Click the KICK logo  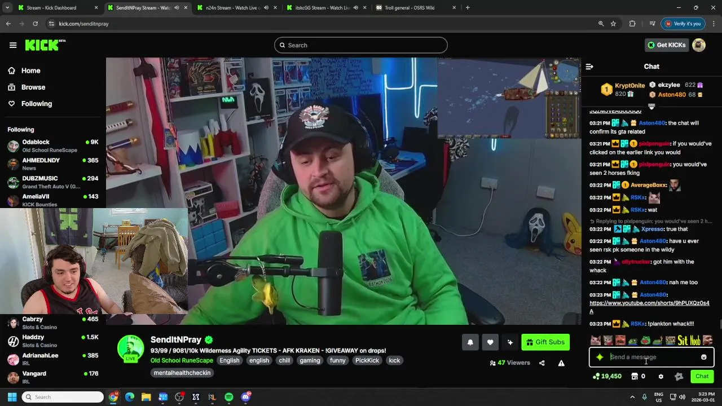pos(45,45)
